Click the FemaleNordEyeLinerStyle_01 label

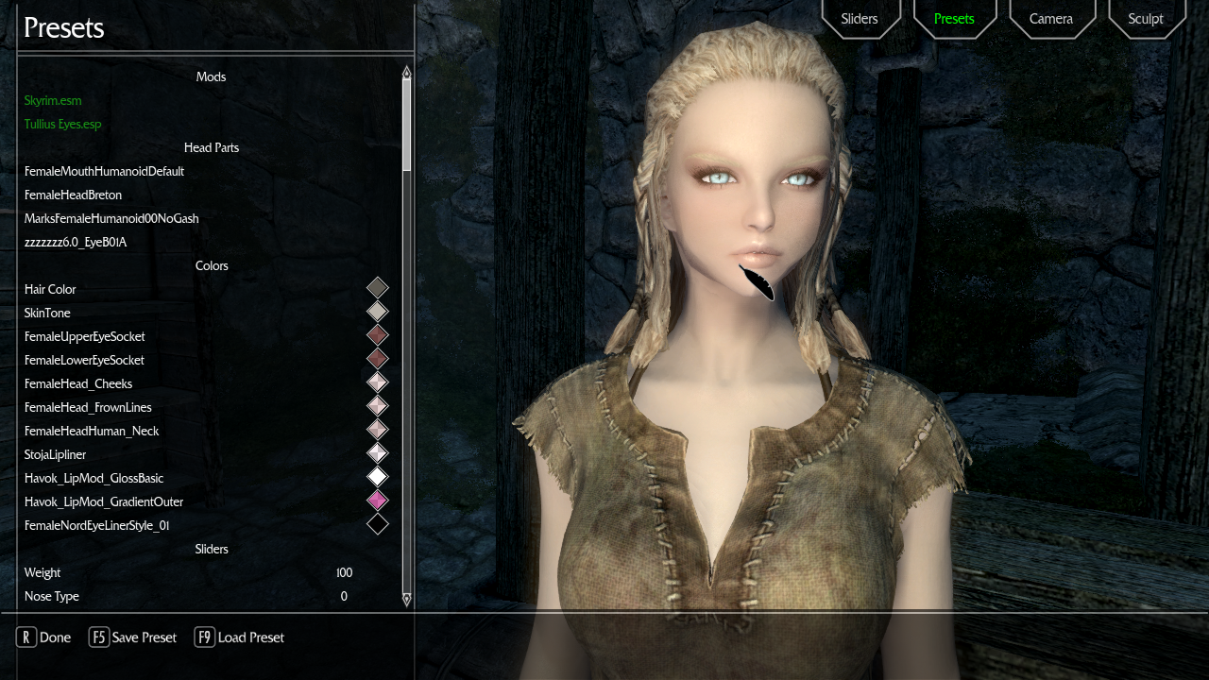[96, 525]
